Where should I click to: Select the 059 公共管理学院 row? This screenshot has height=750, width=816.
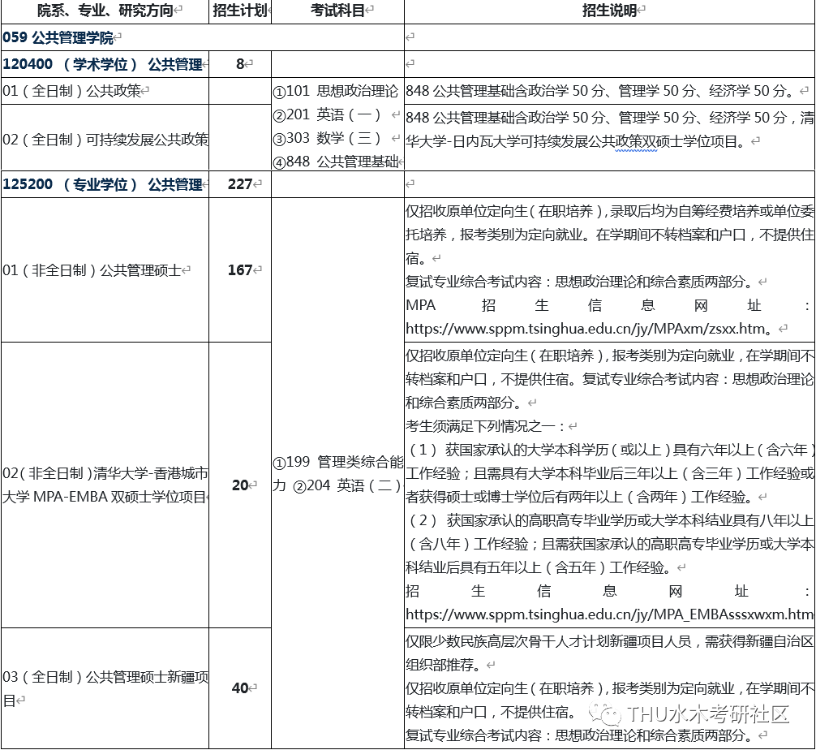click(62, 37)
